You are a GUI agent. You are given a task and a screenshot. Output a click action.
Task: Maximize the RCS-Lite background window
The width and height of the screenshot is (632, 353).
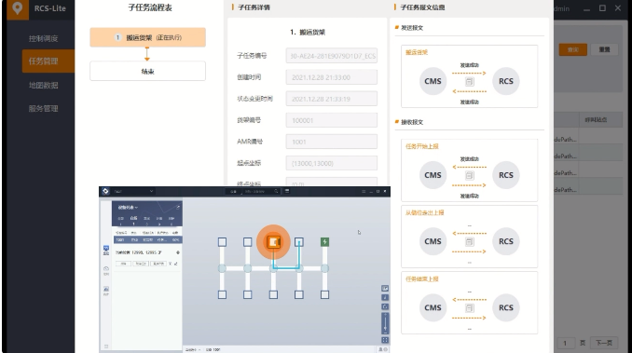[x=602, y=8]
